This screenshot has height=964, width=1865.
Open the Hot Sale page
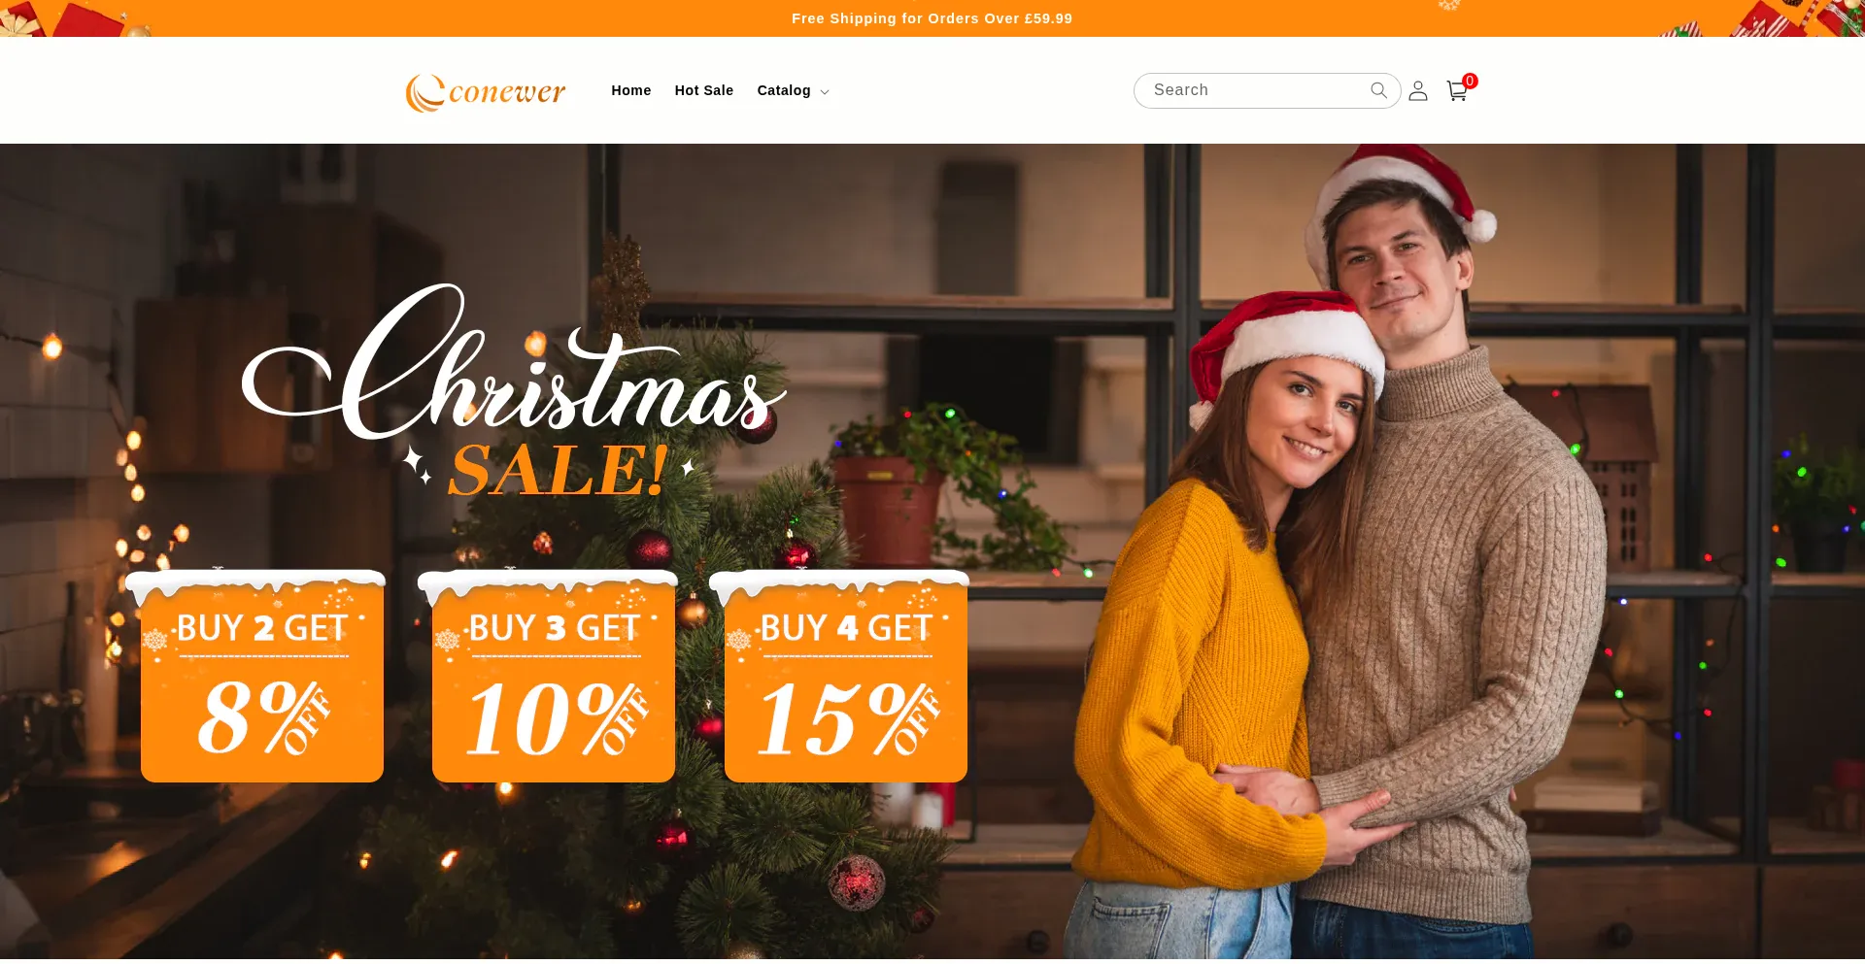point(704,90)
